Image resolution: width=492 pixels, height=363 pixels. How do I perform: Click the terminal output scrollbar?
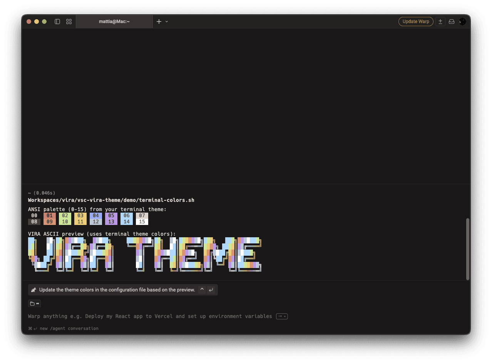(468, 249)
